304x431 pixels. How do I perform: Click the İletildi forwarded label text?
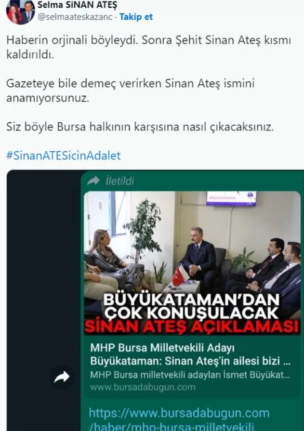(x=119, y=181)
